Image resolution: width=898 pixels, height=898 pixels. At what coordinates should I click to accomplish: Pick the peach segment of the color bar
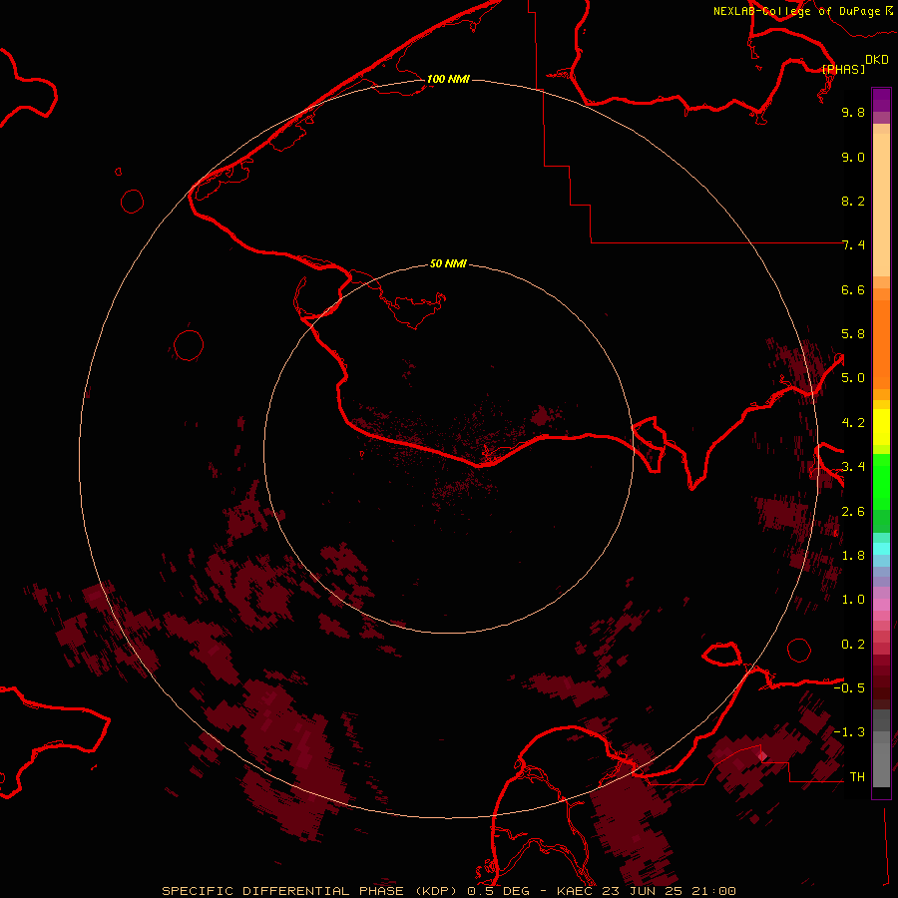[x=881, y=205]
